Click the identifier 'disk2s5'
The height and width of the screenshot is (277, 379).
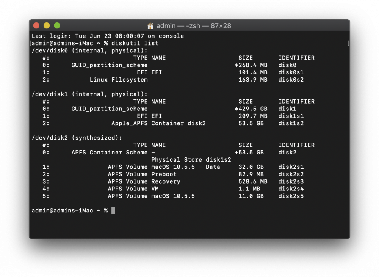(291, 196)
